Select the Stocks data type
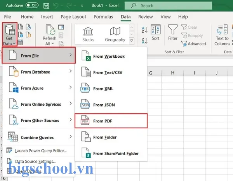The height and width of the screenshot is (181, 233). [x=88, y=34]
